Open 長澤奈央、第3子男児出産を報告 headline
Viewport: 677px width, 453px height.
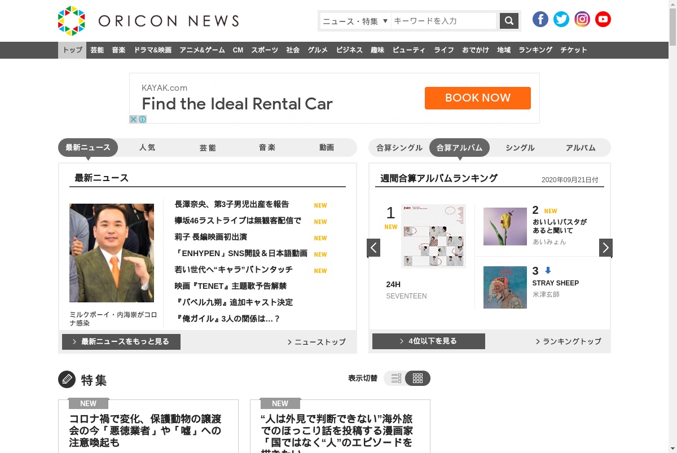pyautogui.click(x=232, y=204)
